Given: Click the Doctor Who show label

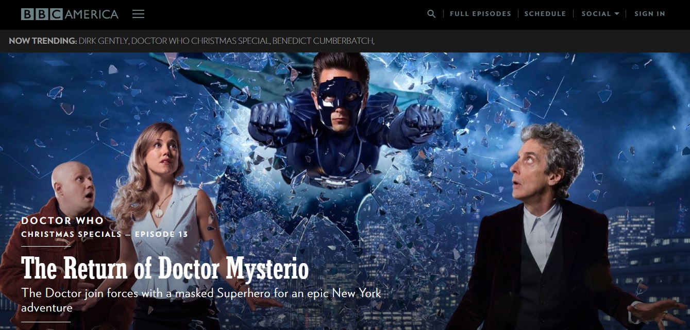Looking at the screenshot, I should pyautogui.click(x=62, y=221).
